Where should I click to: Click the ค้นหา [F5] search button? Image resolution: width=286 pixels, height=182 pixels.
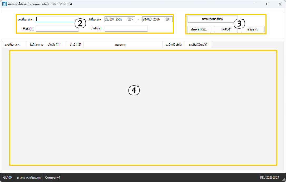[199, 29]
